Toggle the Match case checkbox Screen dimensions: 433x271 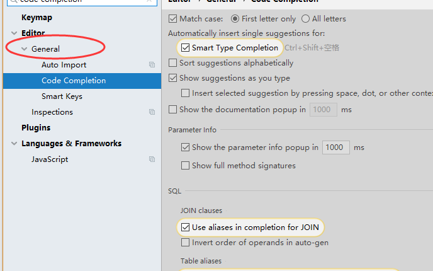[x=173, y=19]
